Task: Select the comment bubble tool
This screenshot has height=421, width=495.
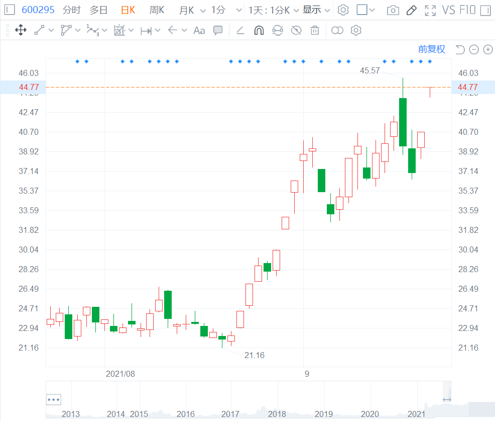Action: tap(218, 30)
